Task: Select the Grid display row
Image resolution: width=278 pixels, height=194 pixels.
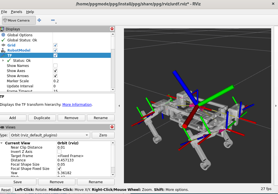Action: coord(55,45)
